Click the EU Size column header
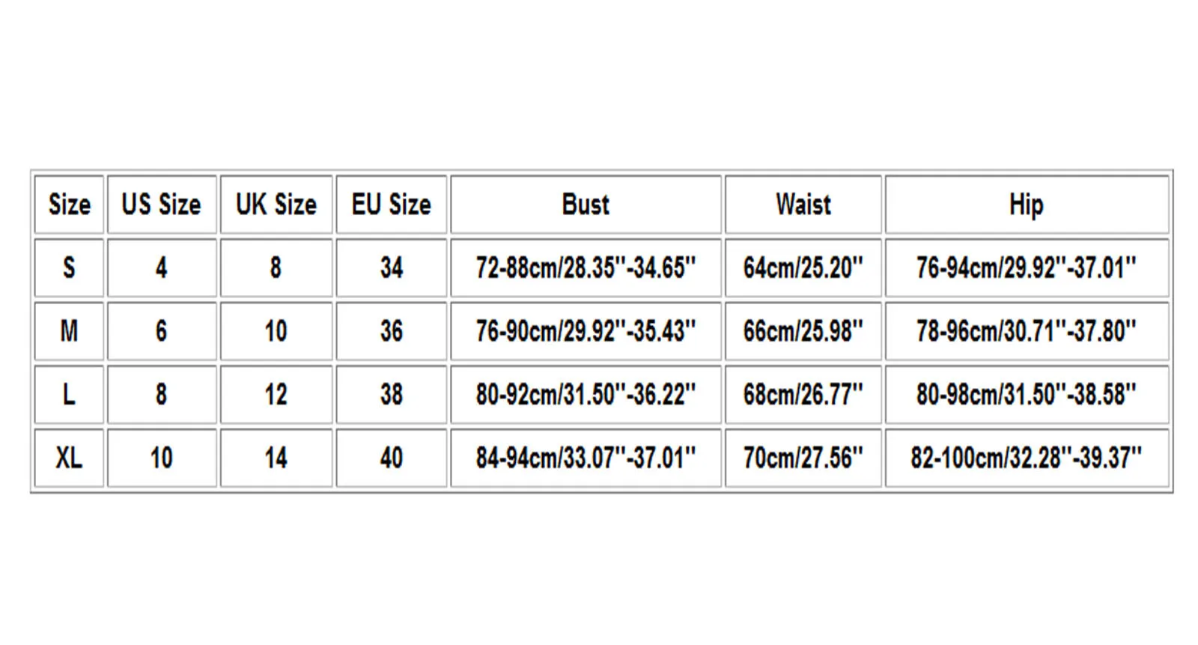Image resolution: width=1198 pixels, height=645 pixels. [x=392, y=205]
